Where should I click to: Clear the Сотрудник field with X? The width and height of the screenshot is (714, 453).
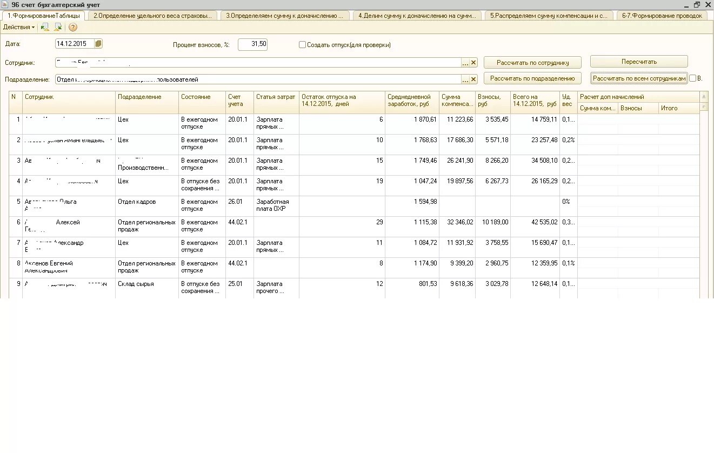click(x=473, y=63)
